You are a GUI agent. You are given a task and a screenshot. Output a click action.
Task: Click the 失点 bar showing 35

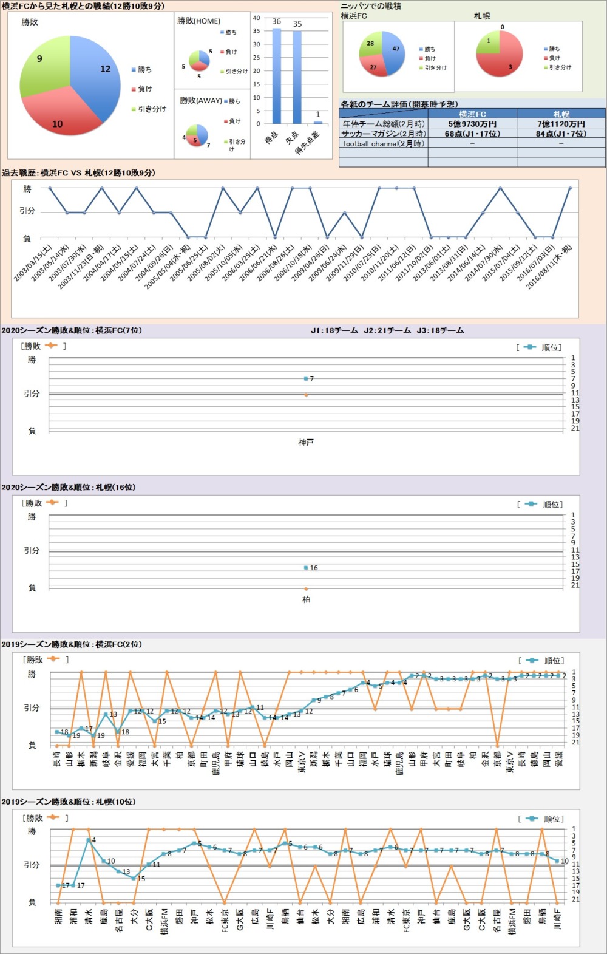(x=297, y=77)
